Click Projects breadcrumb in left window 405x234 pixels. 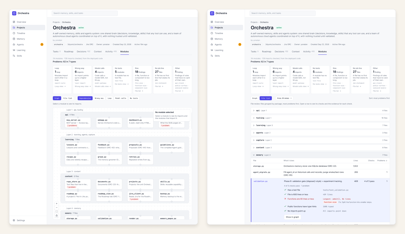[x=56, y=22]
